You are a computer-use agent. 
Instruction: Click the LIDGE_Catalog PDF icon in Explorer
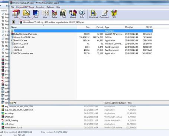click(x=3, y=120)
